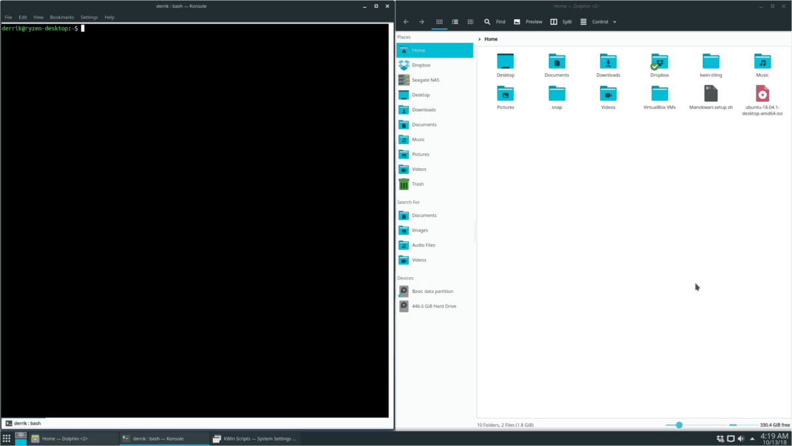
Task: Select the Downloads folder in file view
Action: [x=608, y=65]
